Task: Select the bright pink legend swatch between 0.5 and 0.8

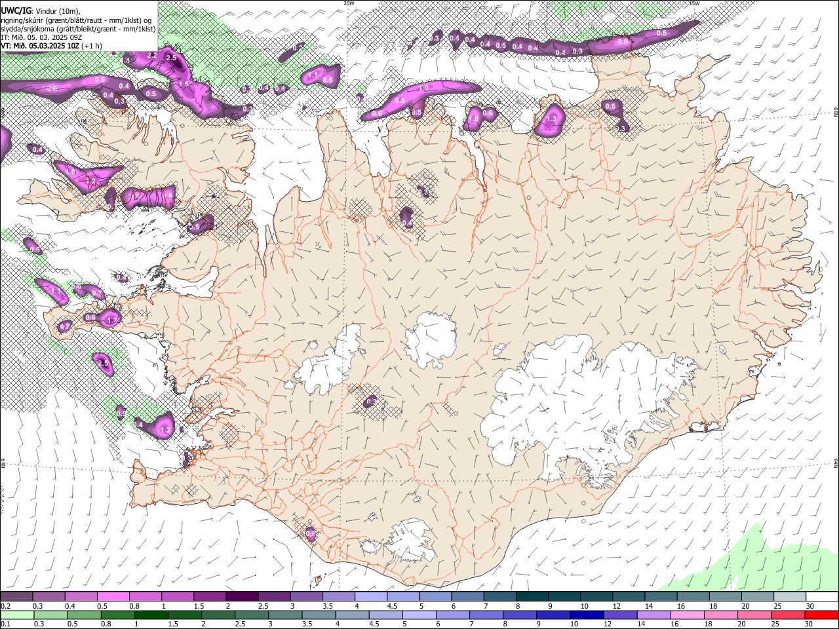Action: click(x=113, y=596)
